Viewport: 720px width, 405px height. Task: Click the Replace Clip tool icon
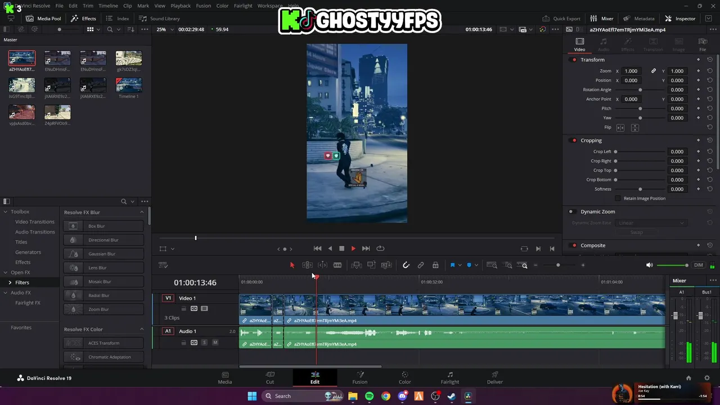click(x=386, y=265)
